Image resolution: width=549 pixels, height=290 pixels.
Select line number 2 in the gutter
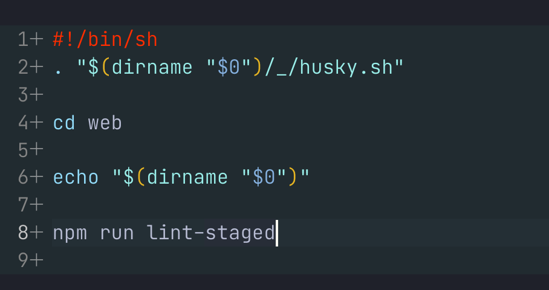point(24,68)
